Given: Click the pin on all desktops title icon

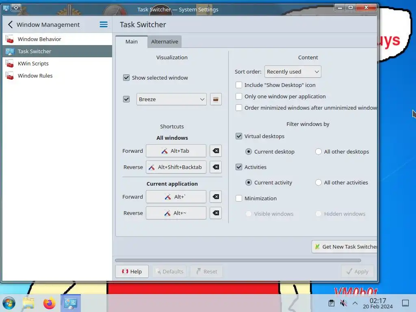Looking at the screenshot, I should (x=16, y=8).
